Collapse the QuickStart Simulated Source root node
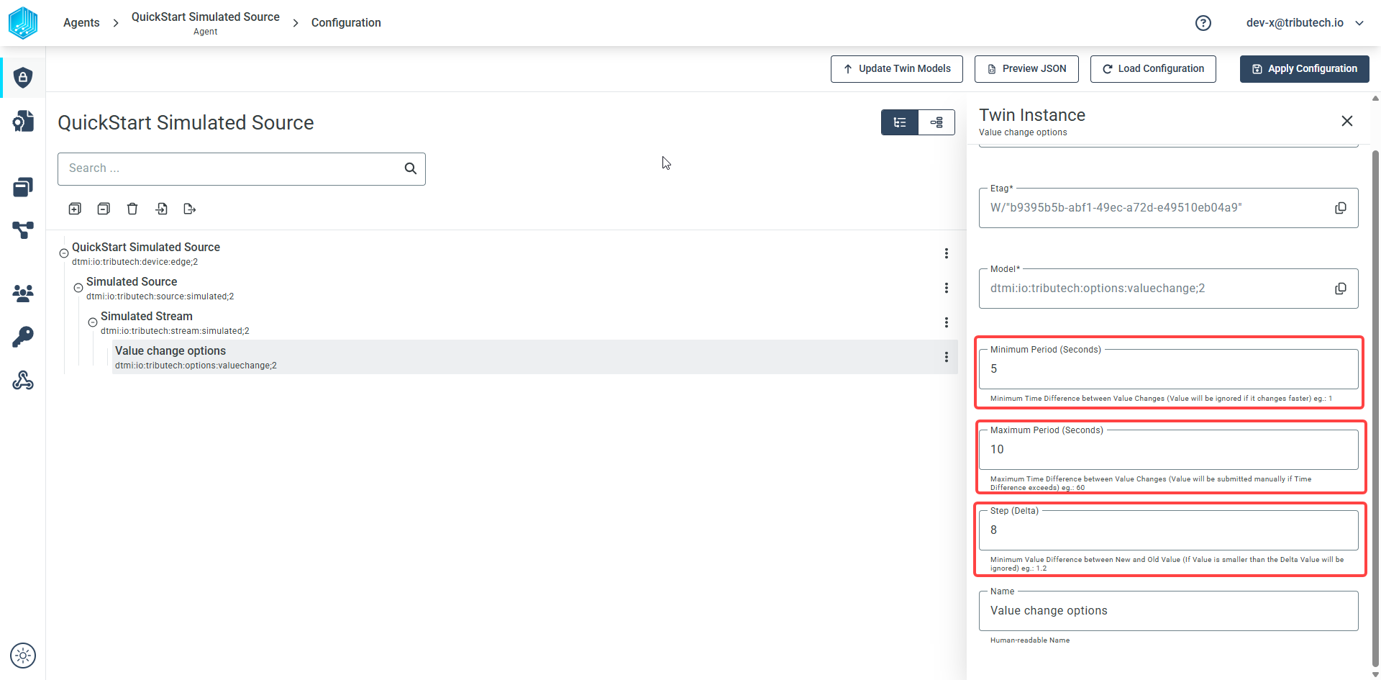 [64, 253]
